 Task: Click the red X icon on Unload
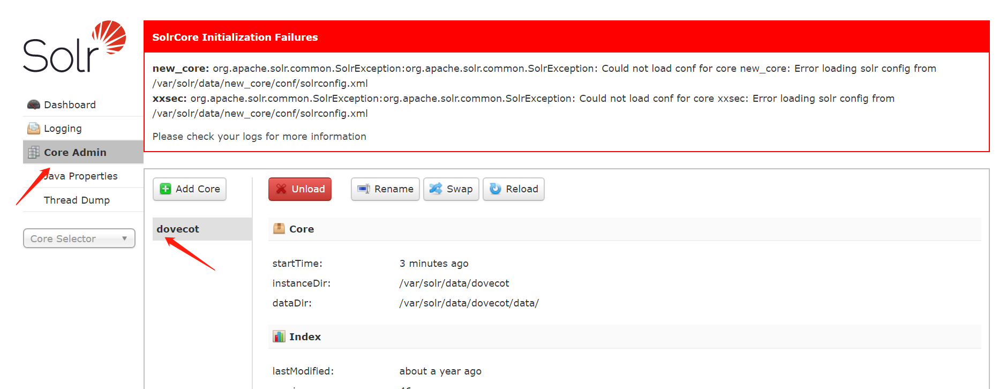(x=281, y=189)
